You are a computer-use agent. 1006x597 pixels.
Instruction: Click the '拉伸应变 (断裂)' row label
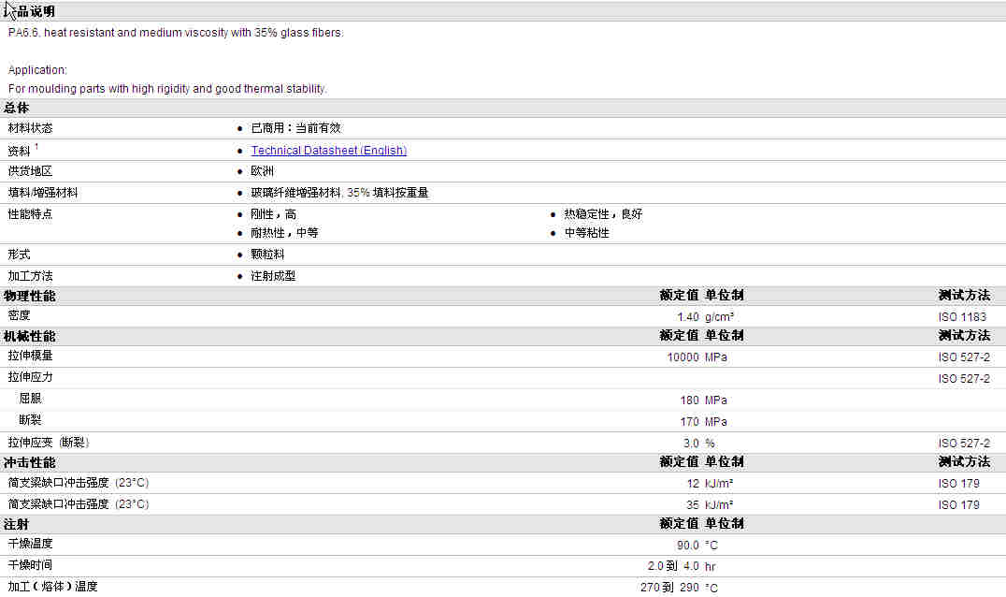pos(48,443)
